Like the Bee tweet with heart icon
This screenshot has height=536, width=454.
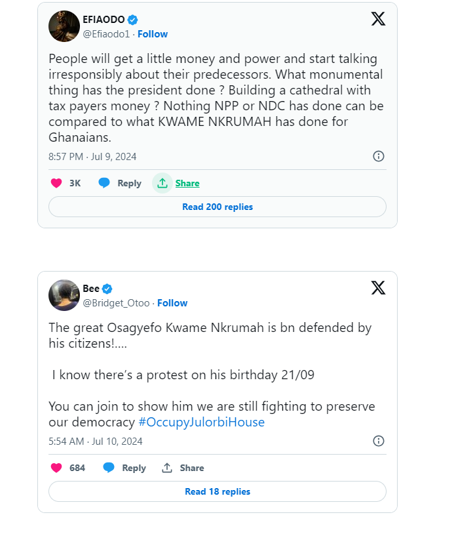(56, 468)
